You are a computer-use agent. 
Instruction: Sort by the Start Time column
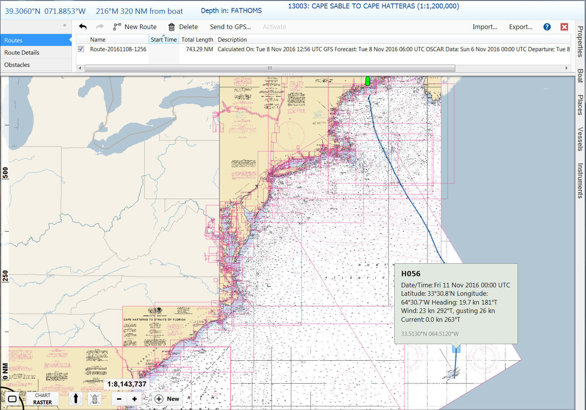click(x=163, y=39)
